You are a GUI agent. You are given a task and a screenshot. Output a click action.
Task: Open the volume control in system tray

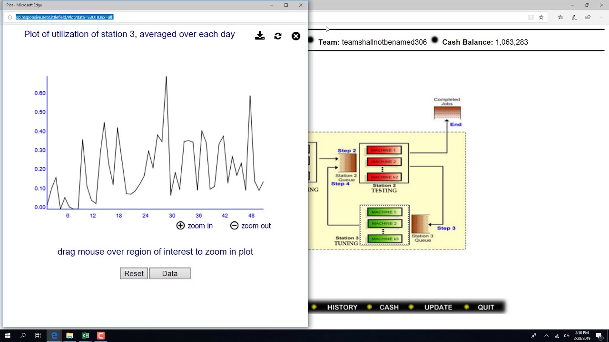(x=566, y=336)
